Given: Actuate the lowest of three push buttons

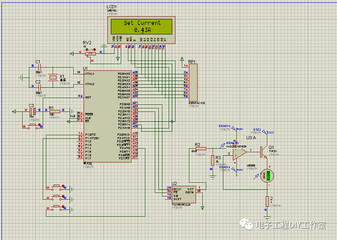Looking at the screenshot, I should click(57, 207).
